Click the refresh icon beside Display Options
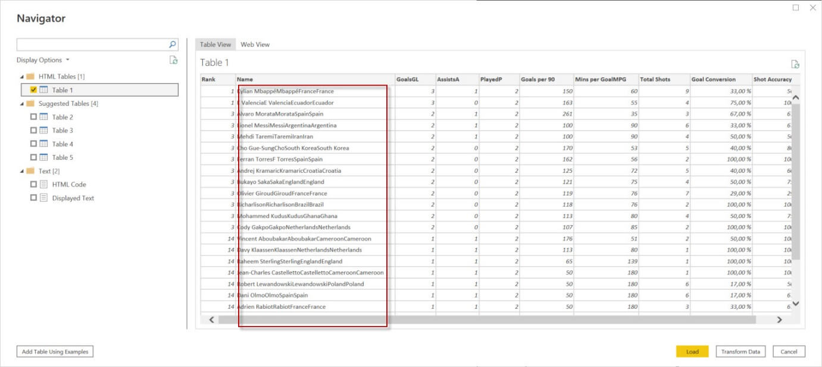The image size is (822, 367). point(173,60)
